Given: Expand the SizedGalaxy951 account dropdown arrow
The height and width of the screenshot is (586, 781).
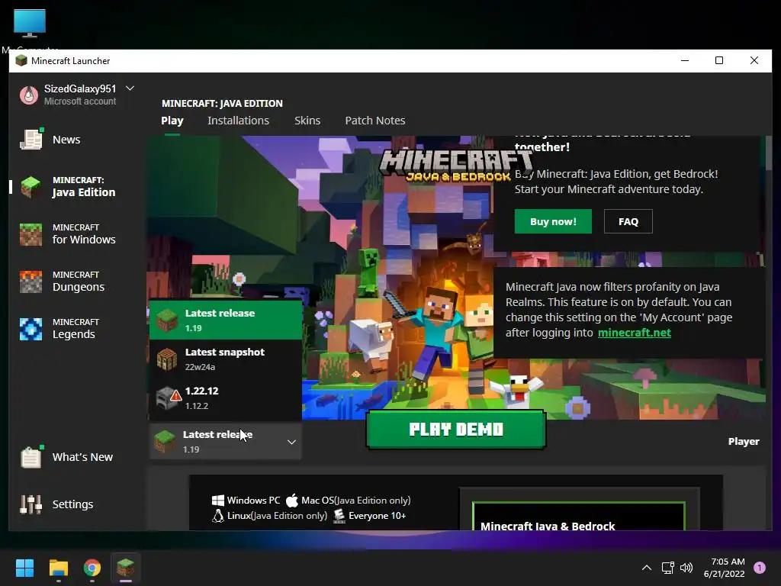Looking at the screenshot, I should click(x=130, y=89).
